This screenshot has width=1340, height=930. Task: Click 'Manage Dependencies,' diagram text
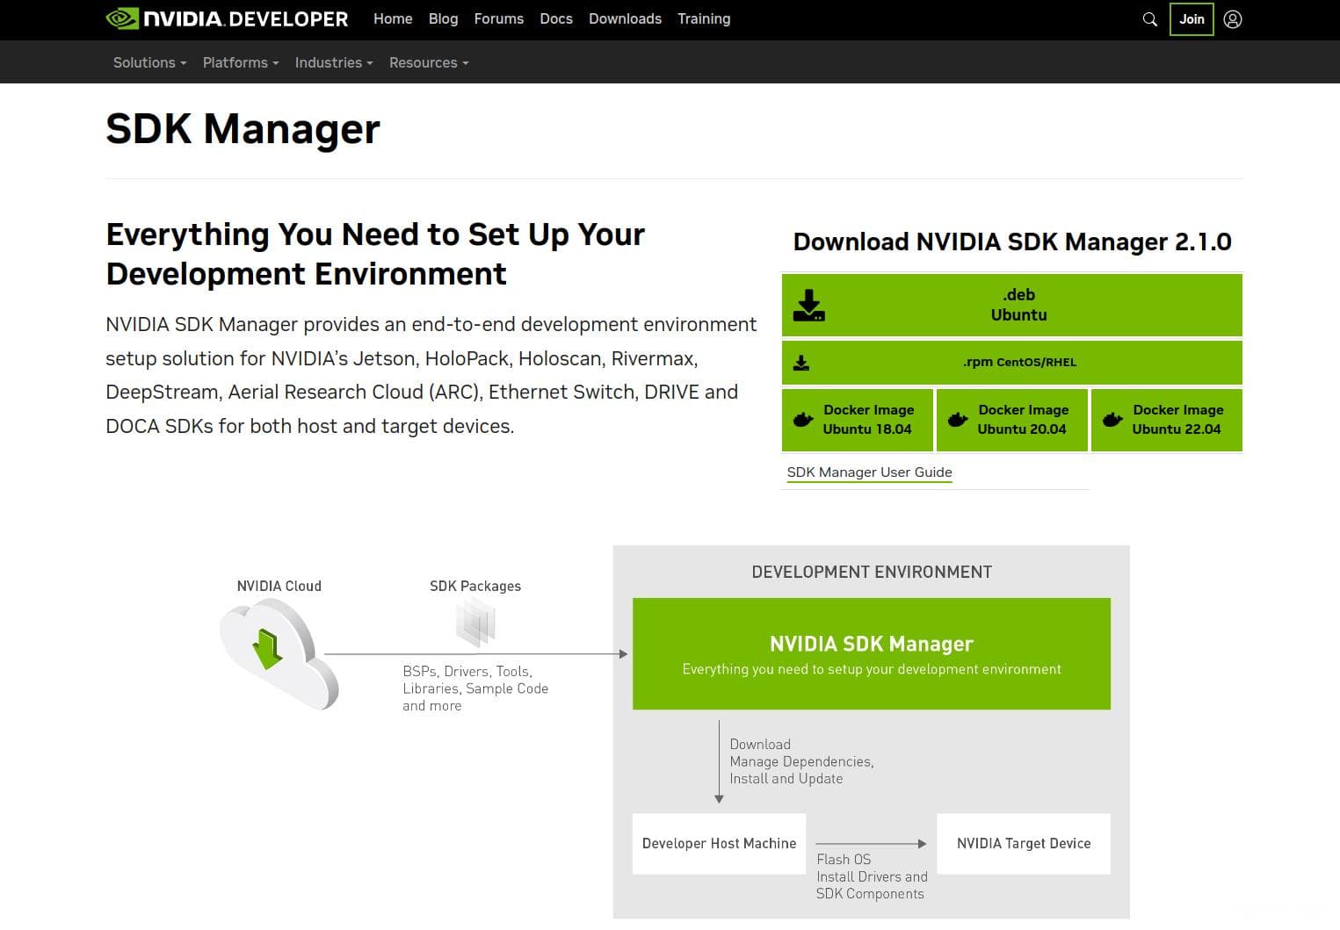(801, 761)
